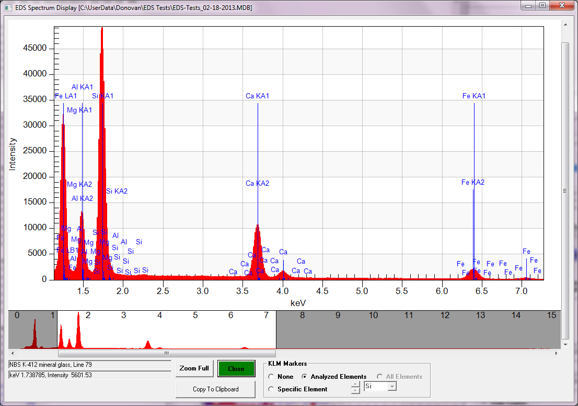Copy the spectrum to clipboard
Image resolution: width=578 pixels, height=406 pixels.
215,389
